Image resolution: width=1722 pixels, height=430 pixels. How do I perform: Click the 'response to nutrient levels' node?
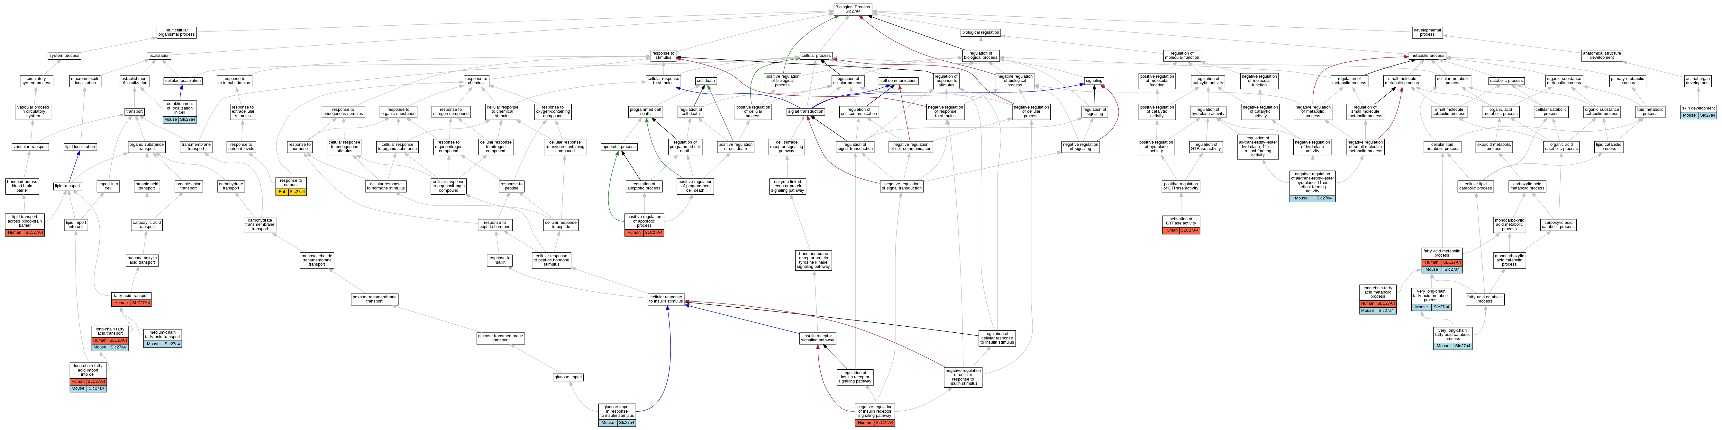(x=241, y=147)
